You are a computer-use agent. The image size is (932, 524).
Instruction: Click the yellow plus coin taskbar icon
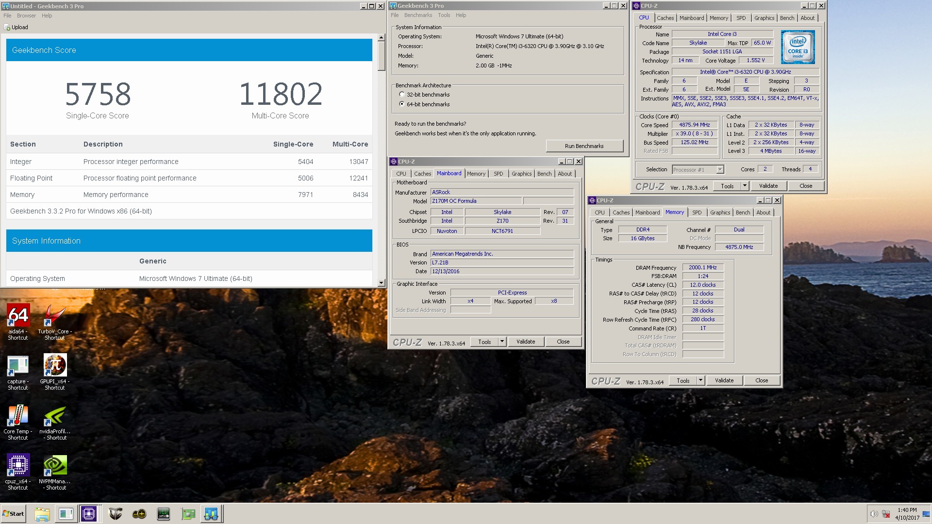[x=139, y=514]
